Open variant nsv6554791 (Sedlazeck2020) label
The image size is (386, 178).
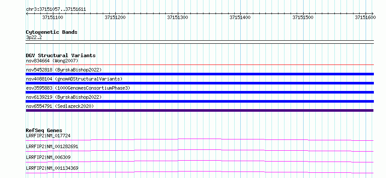60,106
